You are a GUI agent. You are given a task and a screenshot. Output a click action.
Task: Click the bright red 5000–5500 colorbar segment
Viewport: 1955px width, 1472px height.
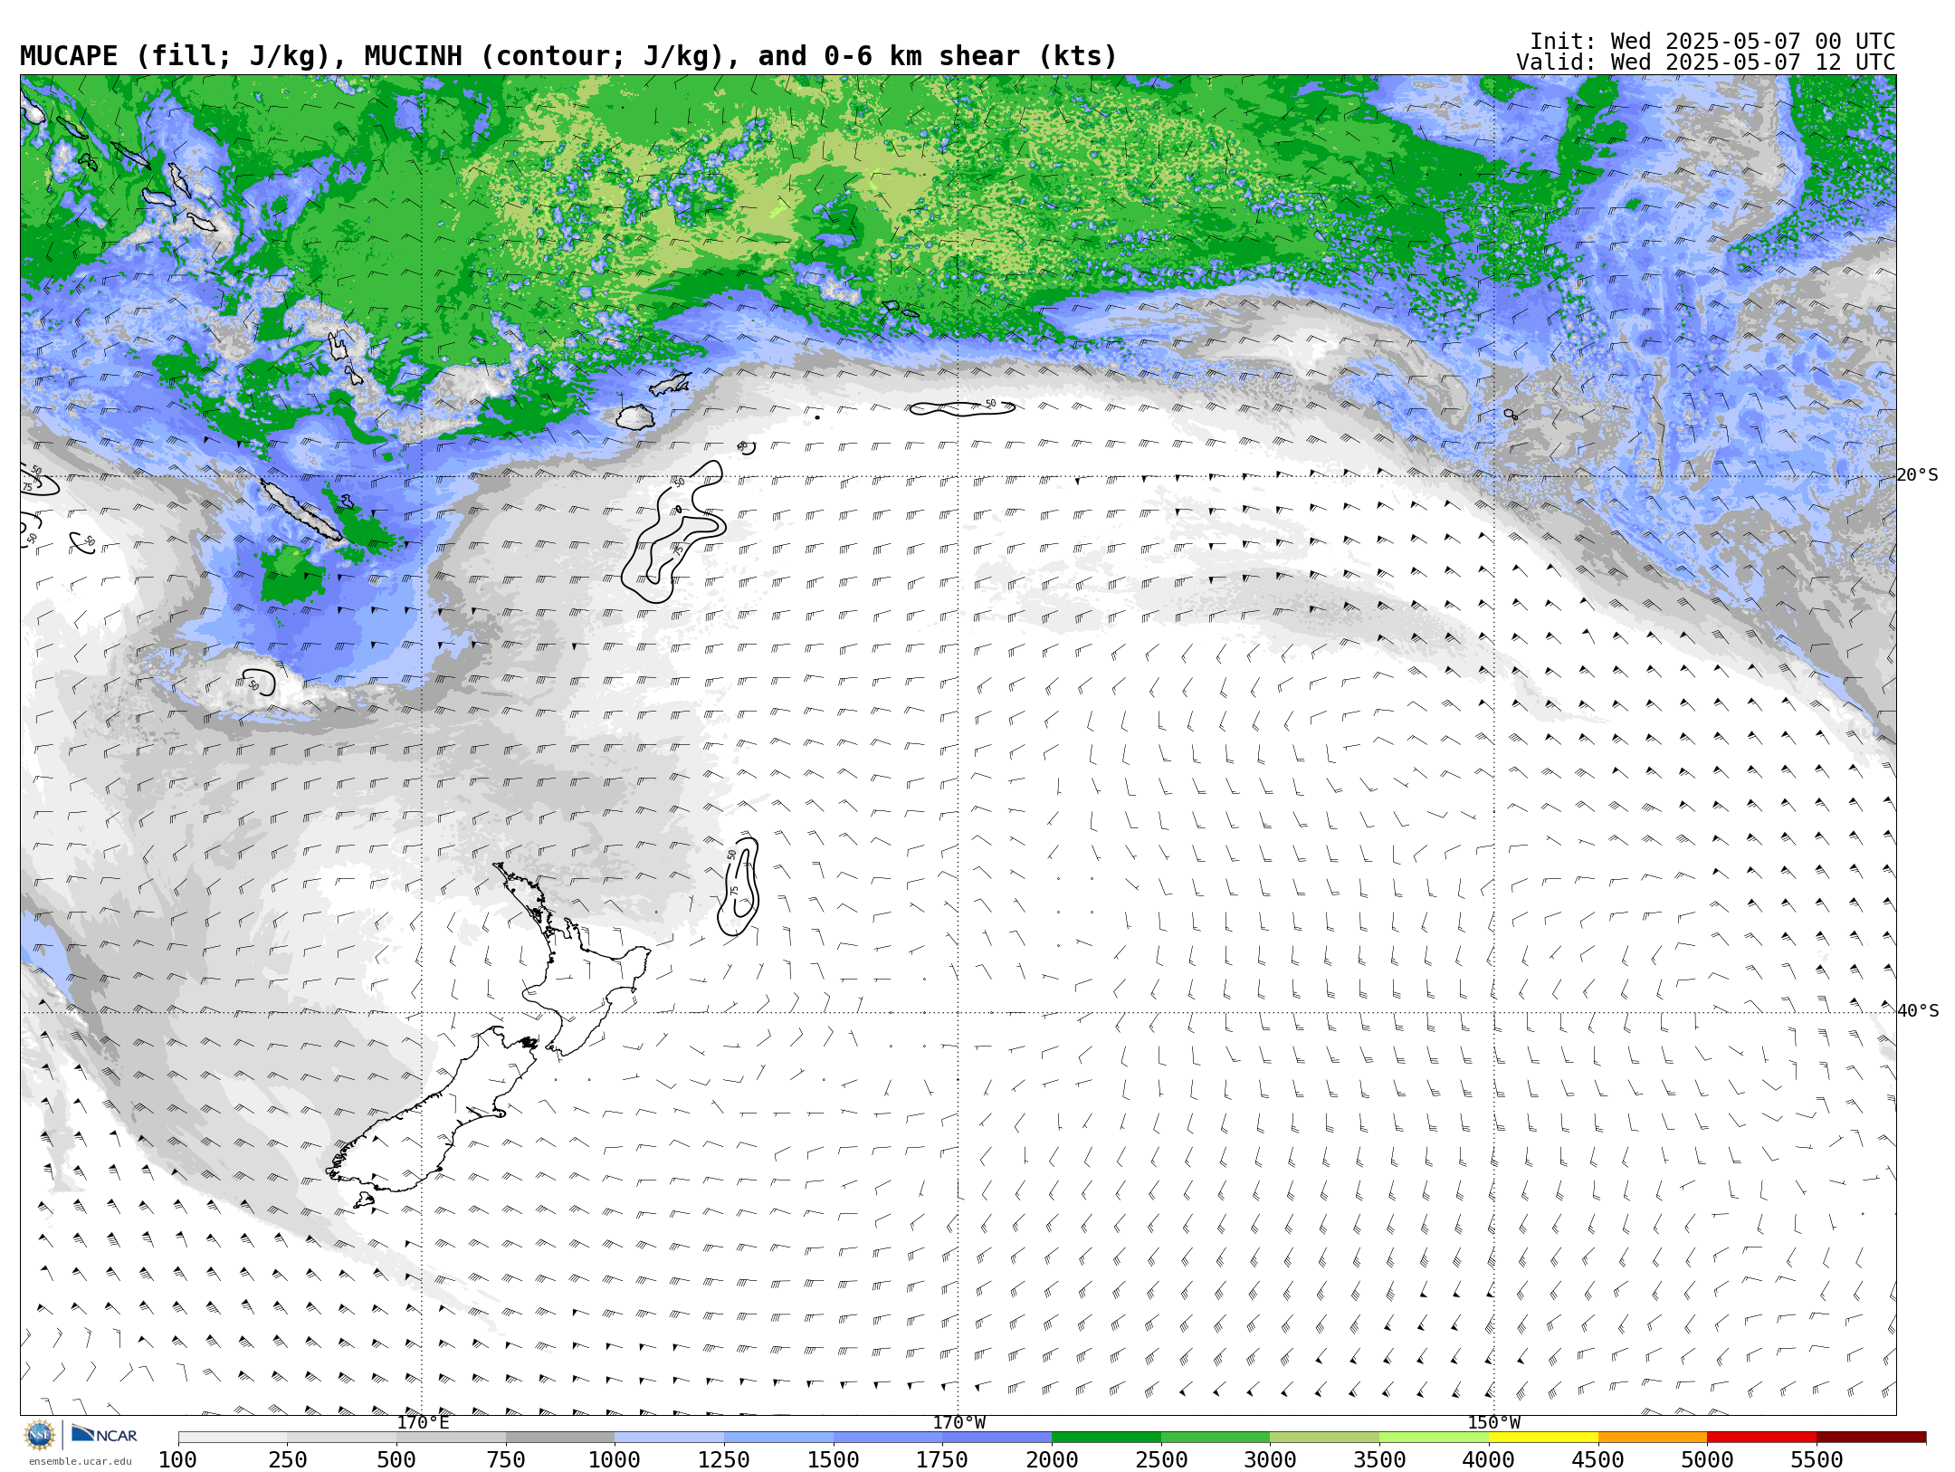tap(1761, 1438)
